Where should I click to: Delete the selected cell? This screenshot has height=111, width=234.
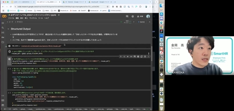click(145, 57)
